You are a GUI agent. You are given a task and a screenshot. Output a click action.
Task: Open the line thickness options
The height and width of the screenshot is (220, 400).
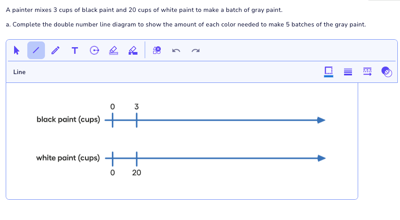(x=348, y=72)
